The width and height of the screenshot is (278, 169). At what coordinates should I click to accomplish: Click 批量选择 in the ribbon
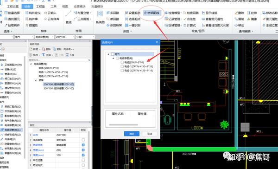(12, 13)
